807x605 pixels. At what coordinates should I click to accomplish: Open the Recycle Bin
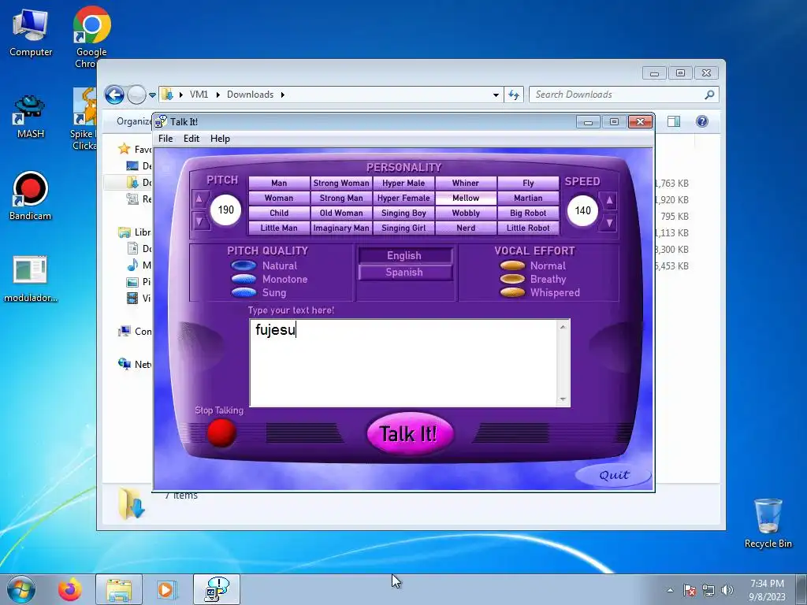pos(768,523)
